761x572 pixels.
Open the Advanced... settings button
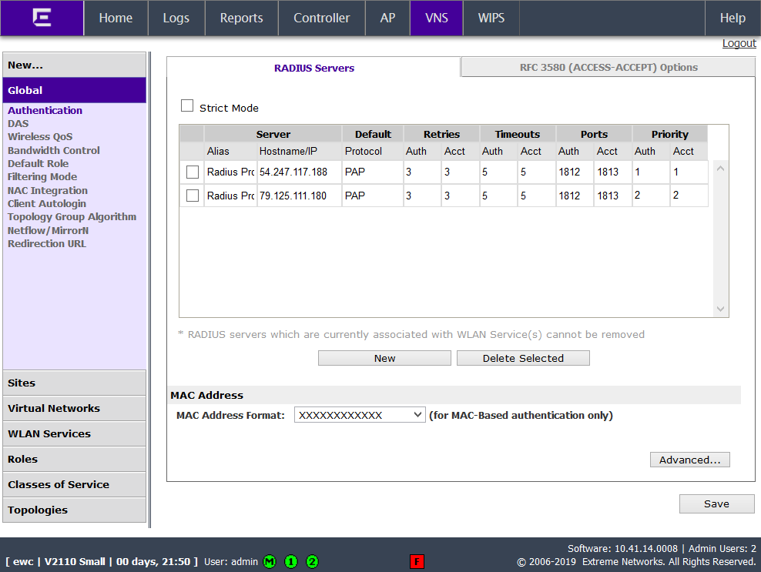click(689, 460)
